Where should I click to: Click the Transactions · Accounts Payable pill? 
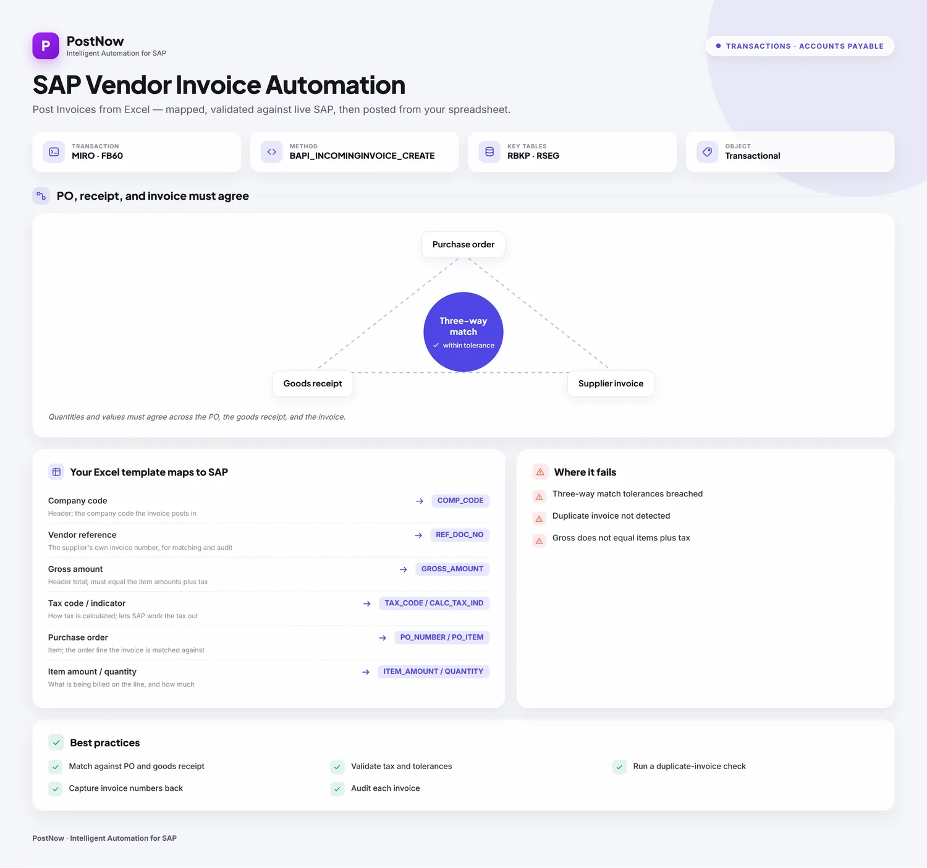[800, 46]
